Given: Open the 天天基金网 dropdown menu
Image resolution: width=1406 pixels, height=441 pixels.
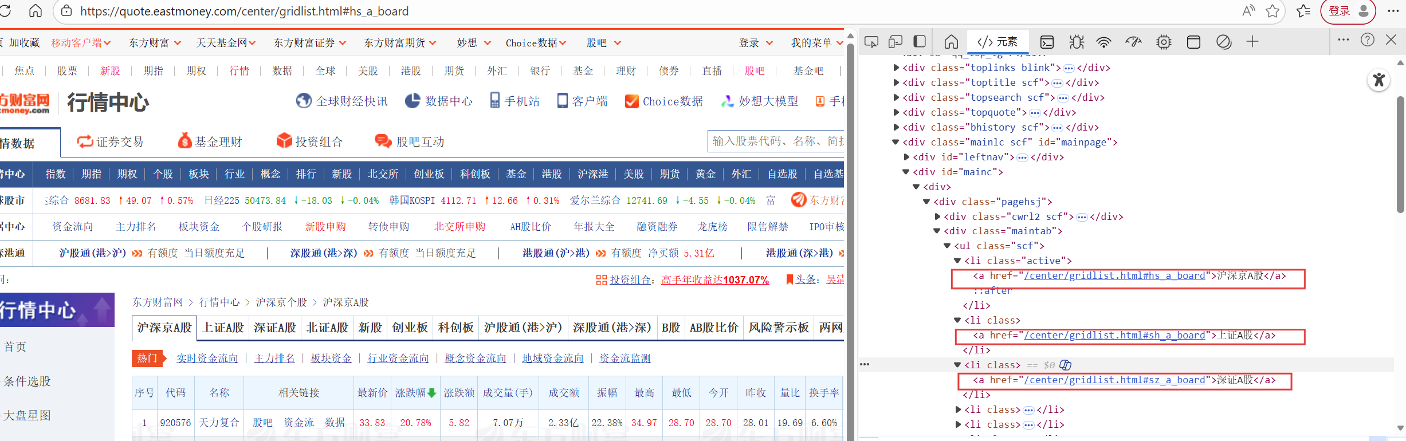Looking at the screenshot, I should click(226, 43).
